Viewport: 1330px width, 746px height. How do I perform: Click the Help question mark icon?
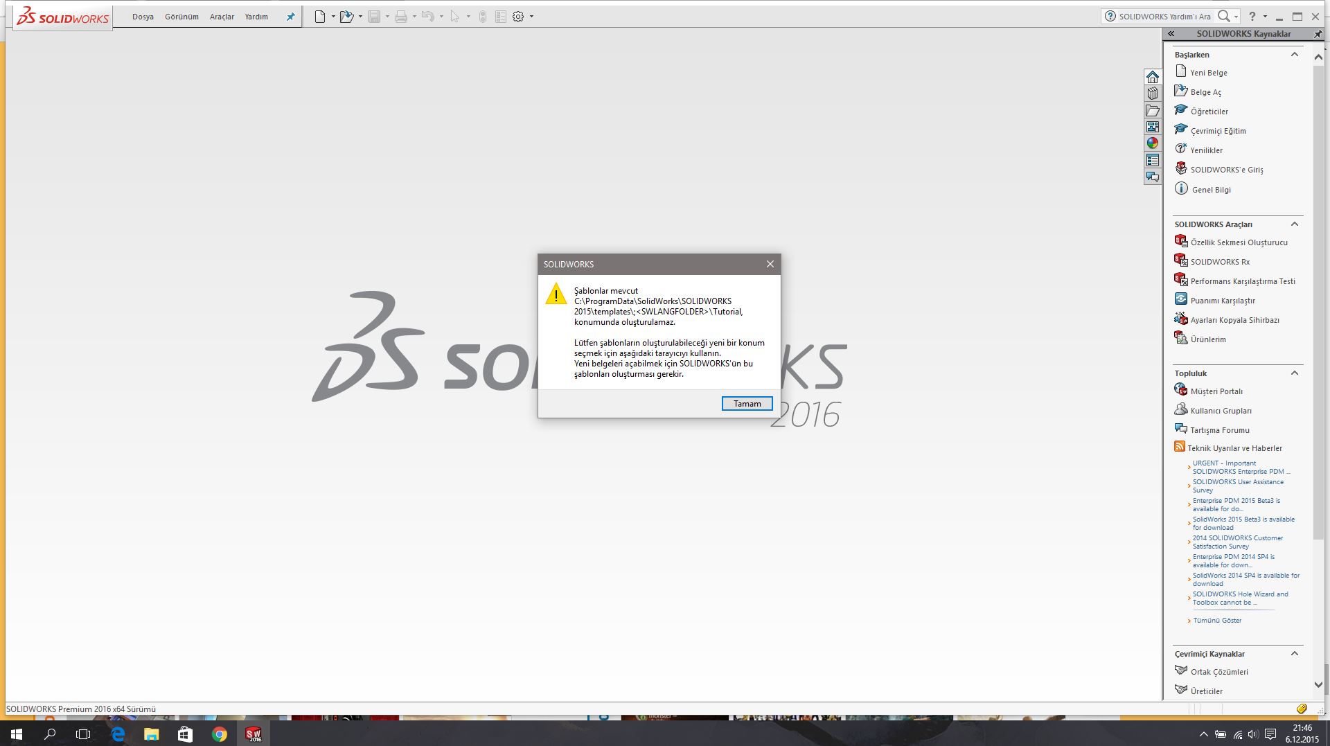pos(1252,17)
